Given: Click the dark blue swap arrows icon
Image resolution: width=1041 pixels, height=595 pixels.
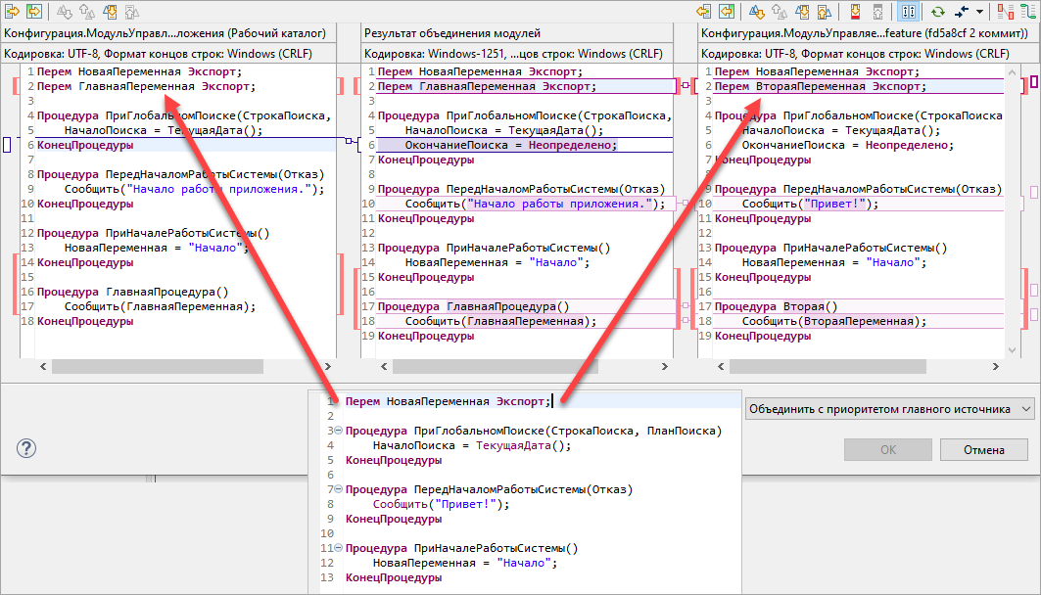Looking at the screenshot, I should coord(962,12).
